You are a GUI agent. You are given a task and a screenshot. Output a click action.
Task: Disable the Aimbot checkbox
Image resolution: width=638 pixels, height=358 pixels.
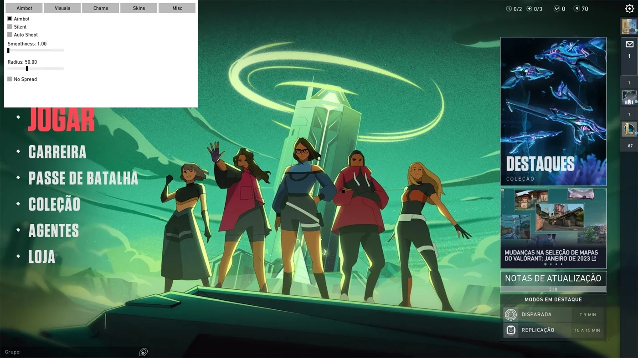click(x=10, y=19)
